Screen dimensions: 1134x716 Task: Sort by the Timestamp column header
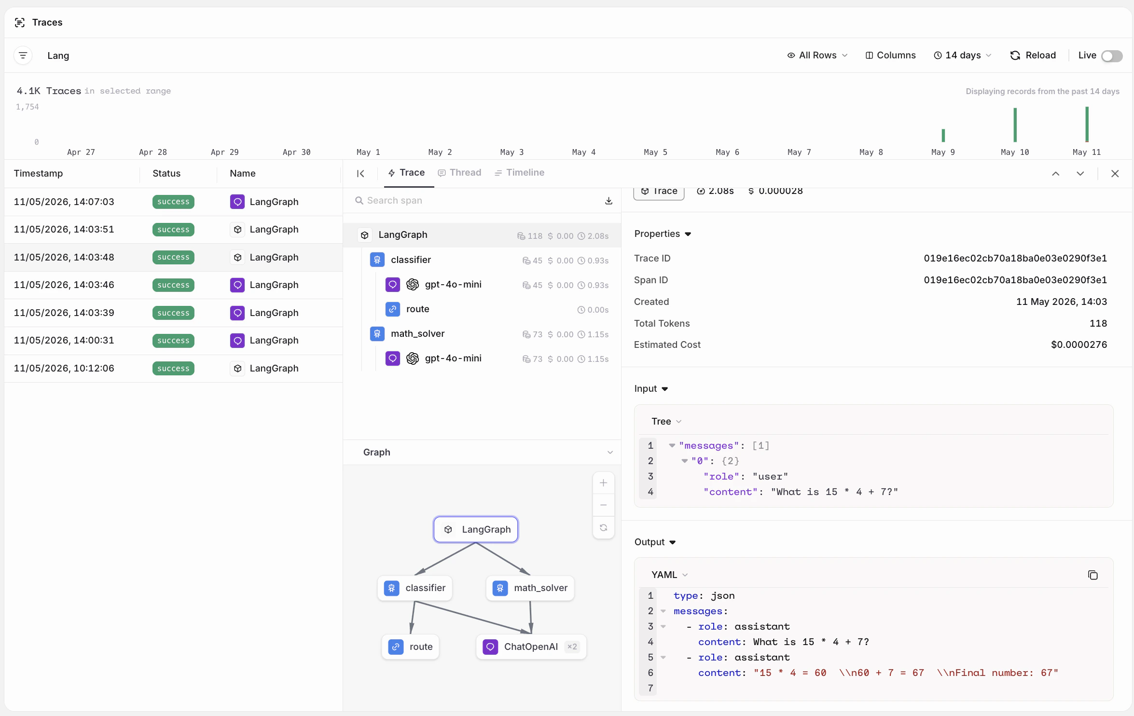tap(38, 174)
